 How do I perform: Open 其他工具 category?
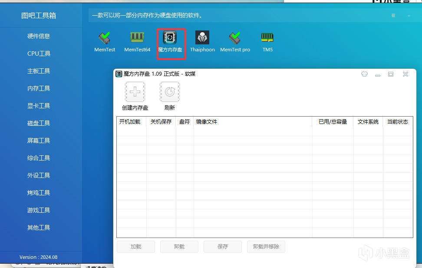(x=39, y=228)
